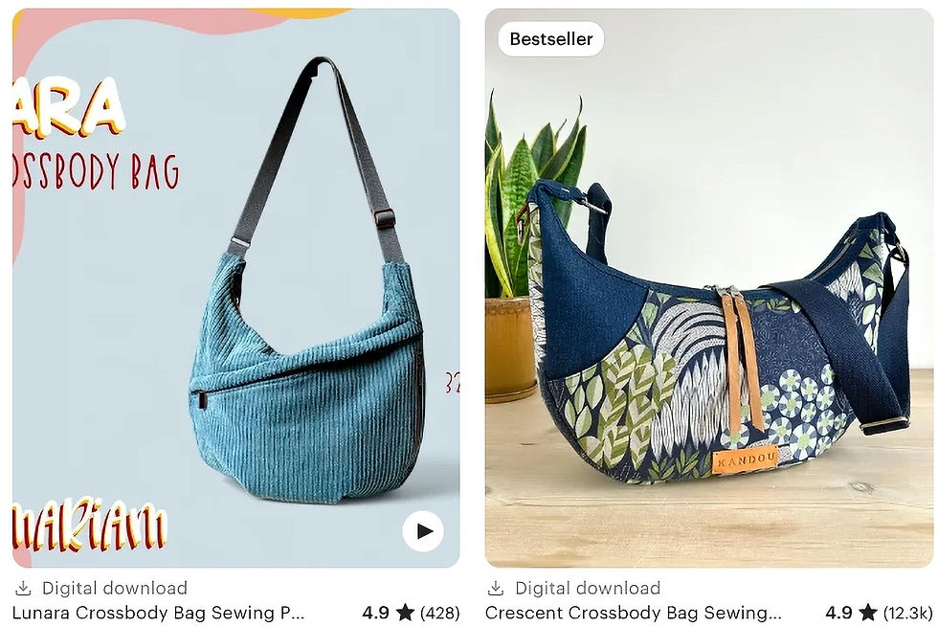Click the 4.9 rating for Crescent bag
The height and width of the screenshot is (627, 938).
(x=839, y=613)
